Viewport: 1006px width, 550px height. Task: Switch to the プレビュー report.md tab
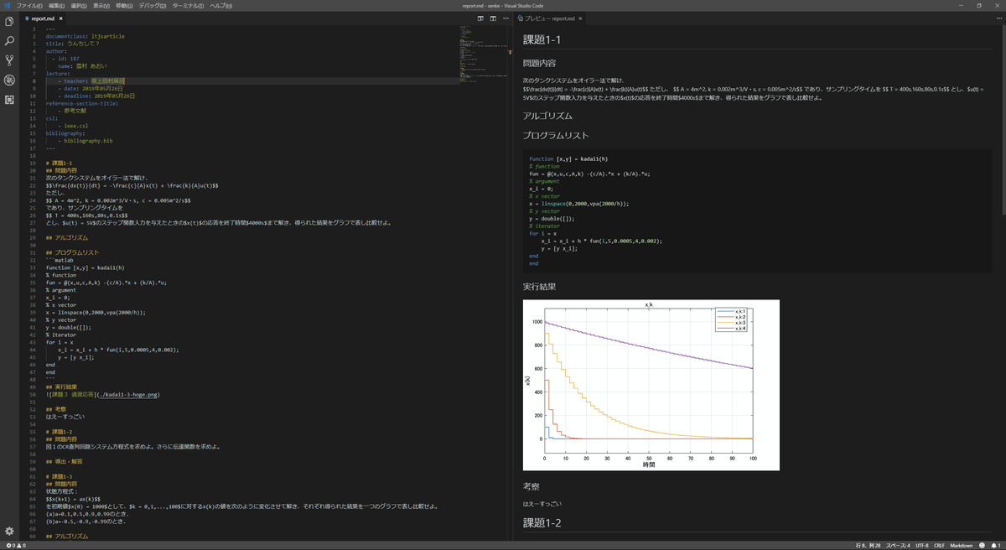[x=551, y=18]
